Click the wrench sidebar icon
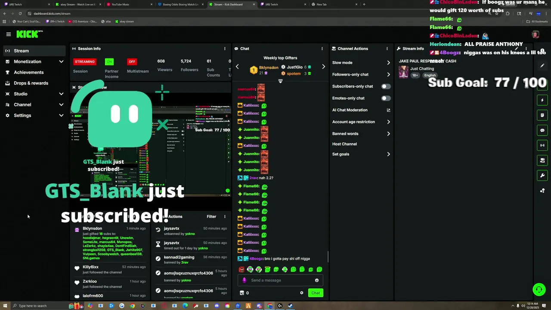This screenshot has width=551, height=310. coord(542,175)
